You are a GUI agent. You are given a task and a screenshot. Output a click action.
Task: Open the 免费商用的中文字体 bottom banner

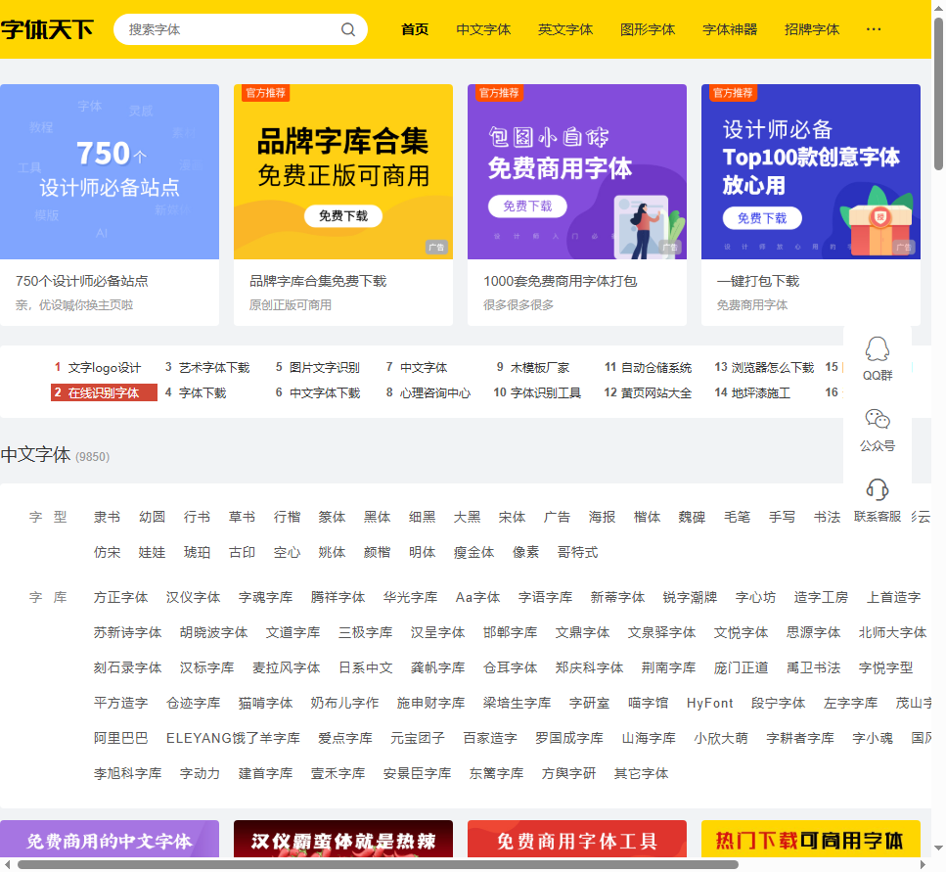click(110, 840)
